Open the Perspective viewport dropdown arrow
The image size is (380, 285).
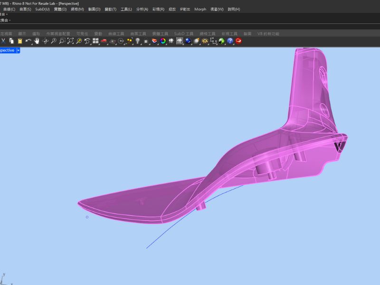coord(19,50)
